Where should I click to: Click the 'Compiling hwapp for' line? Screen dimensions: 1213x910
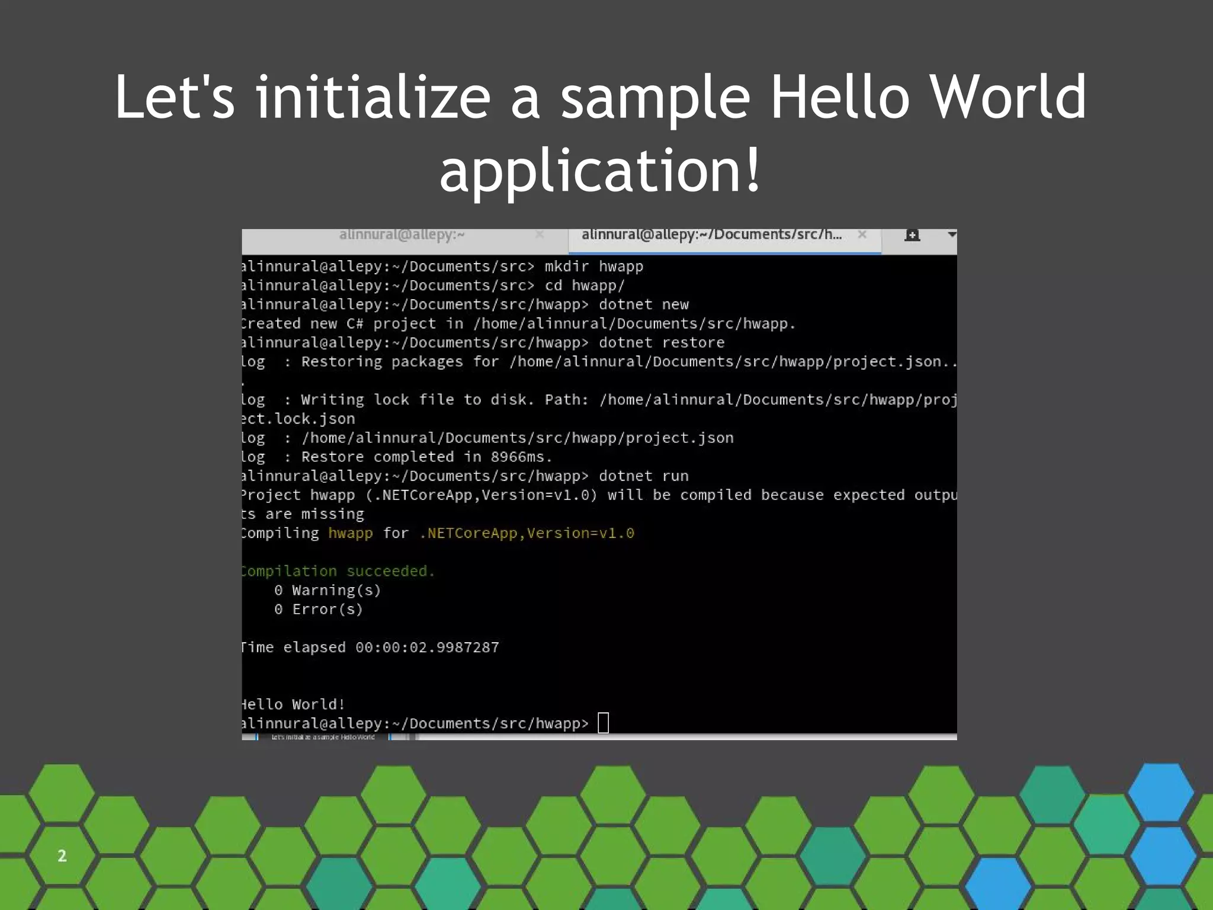[x=438, y=533]
